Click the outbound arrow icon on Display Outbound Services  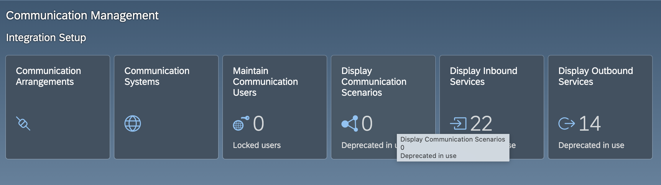[x=567, y=123]
